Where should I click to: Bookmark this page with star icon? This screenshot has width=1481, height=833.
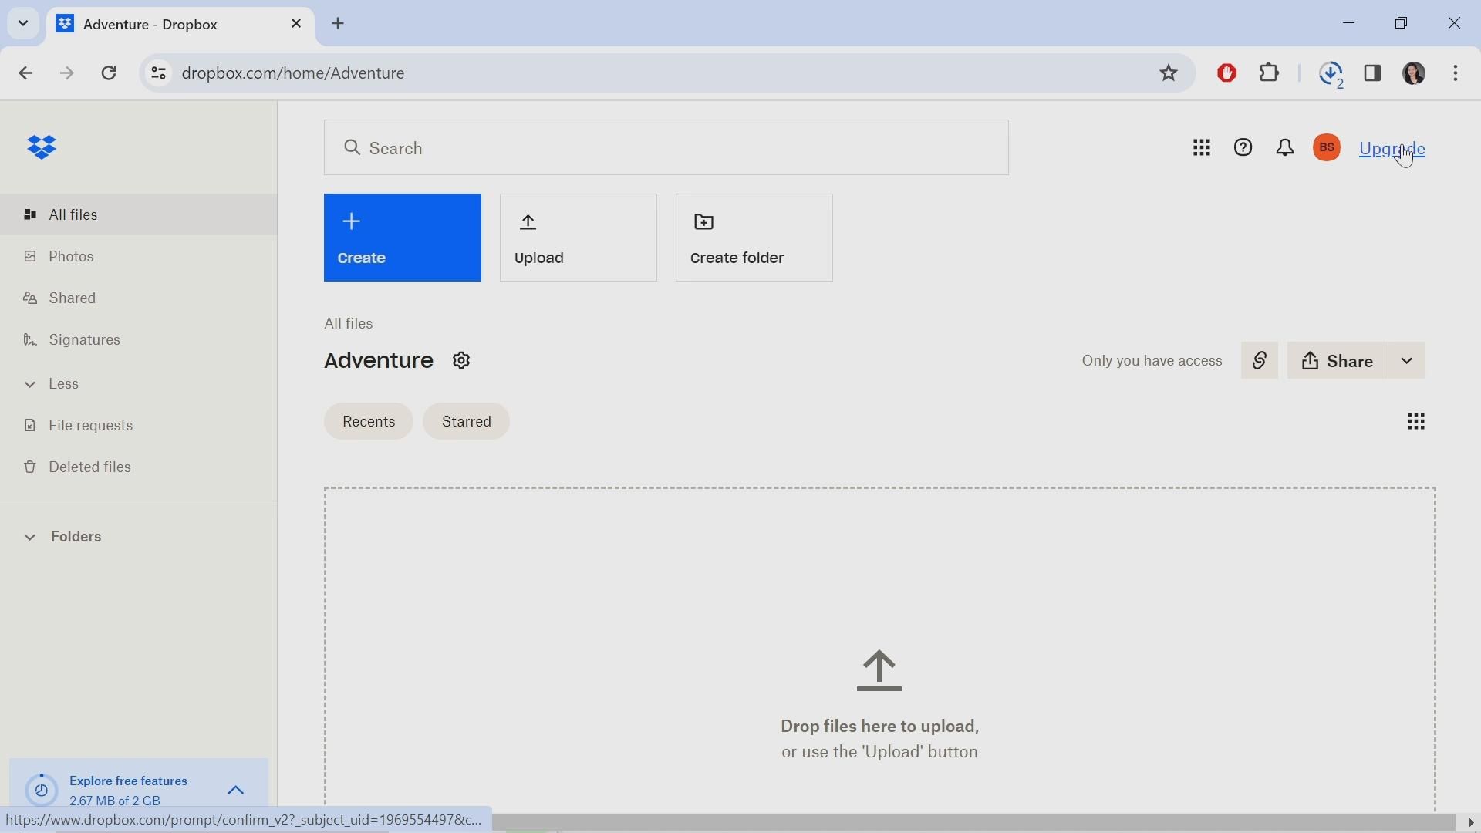coord(1169,73)
